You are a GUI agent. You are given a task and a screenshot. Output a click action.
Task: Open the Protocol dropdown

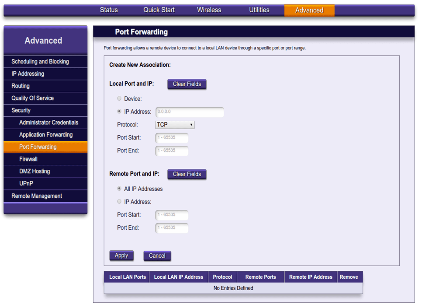[174, 125]
